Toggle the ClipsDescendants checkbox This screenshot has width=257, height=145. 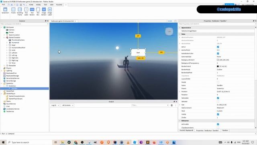coord(218,128)
